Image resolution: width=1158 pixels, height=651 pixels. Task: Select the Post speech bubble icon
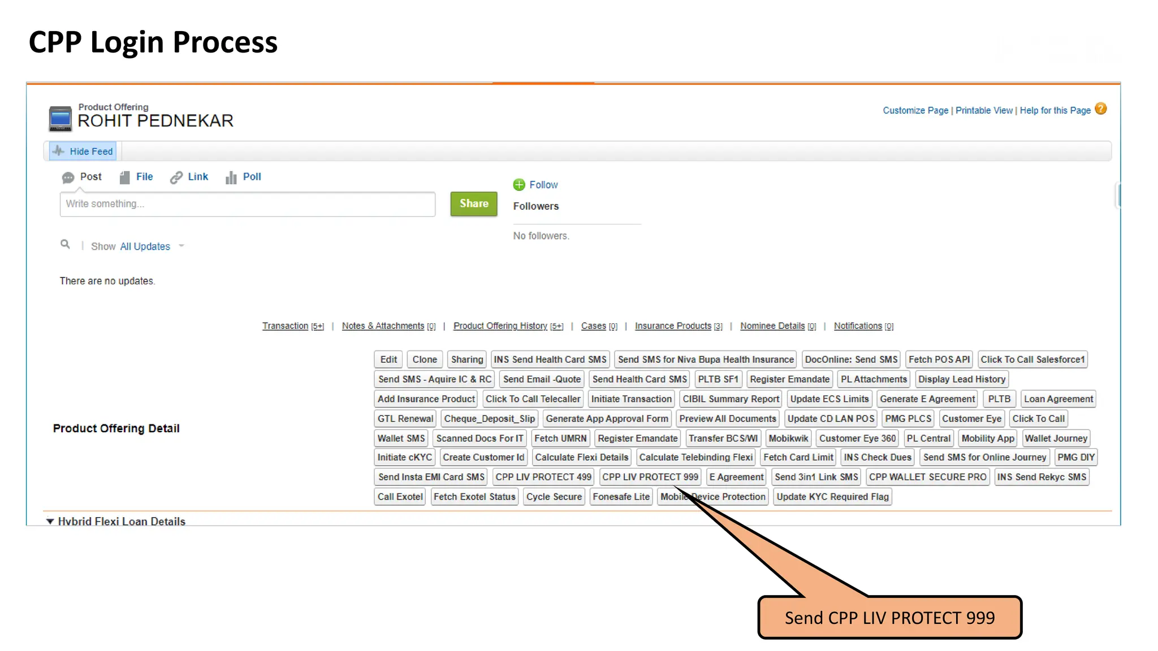[68, 177]
